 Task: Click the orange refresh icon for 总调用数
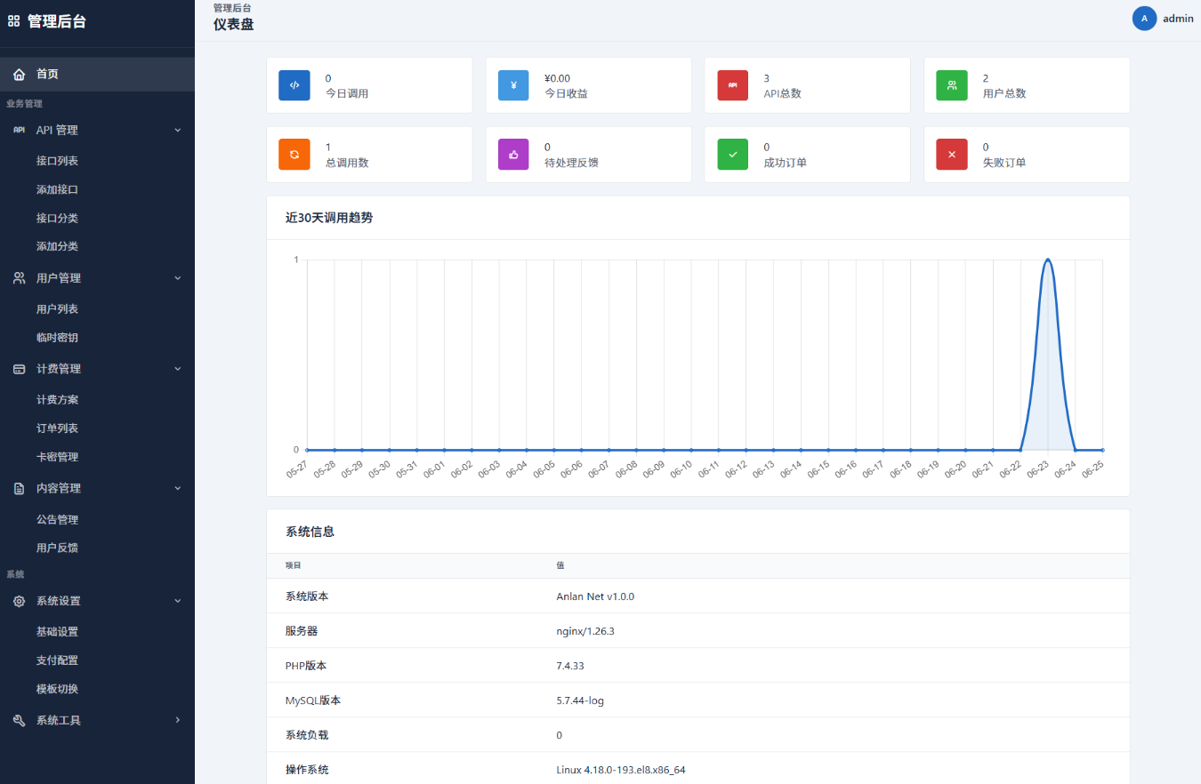click(294, 154)
